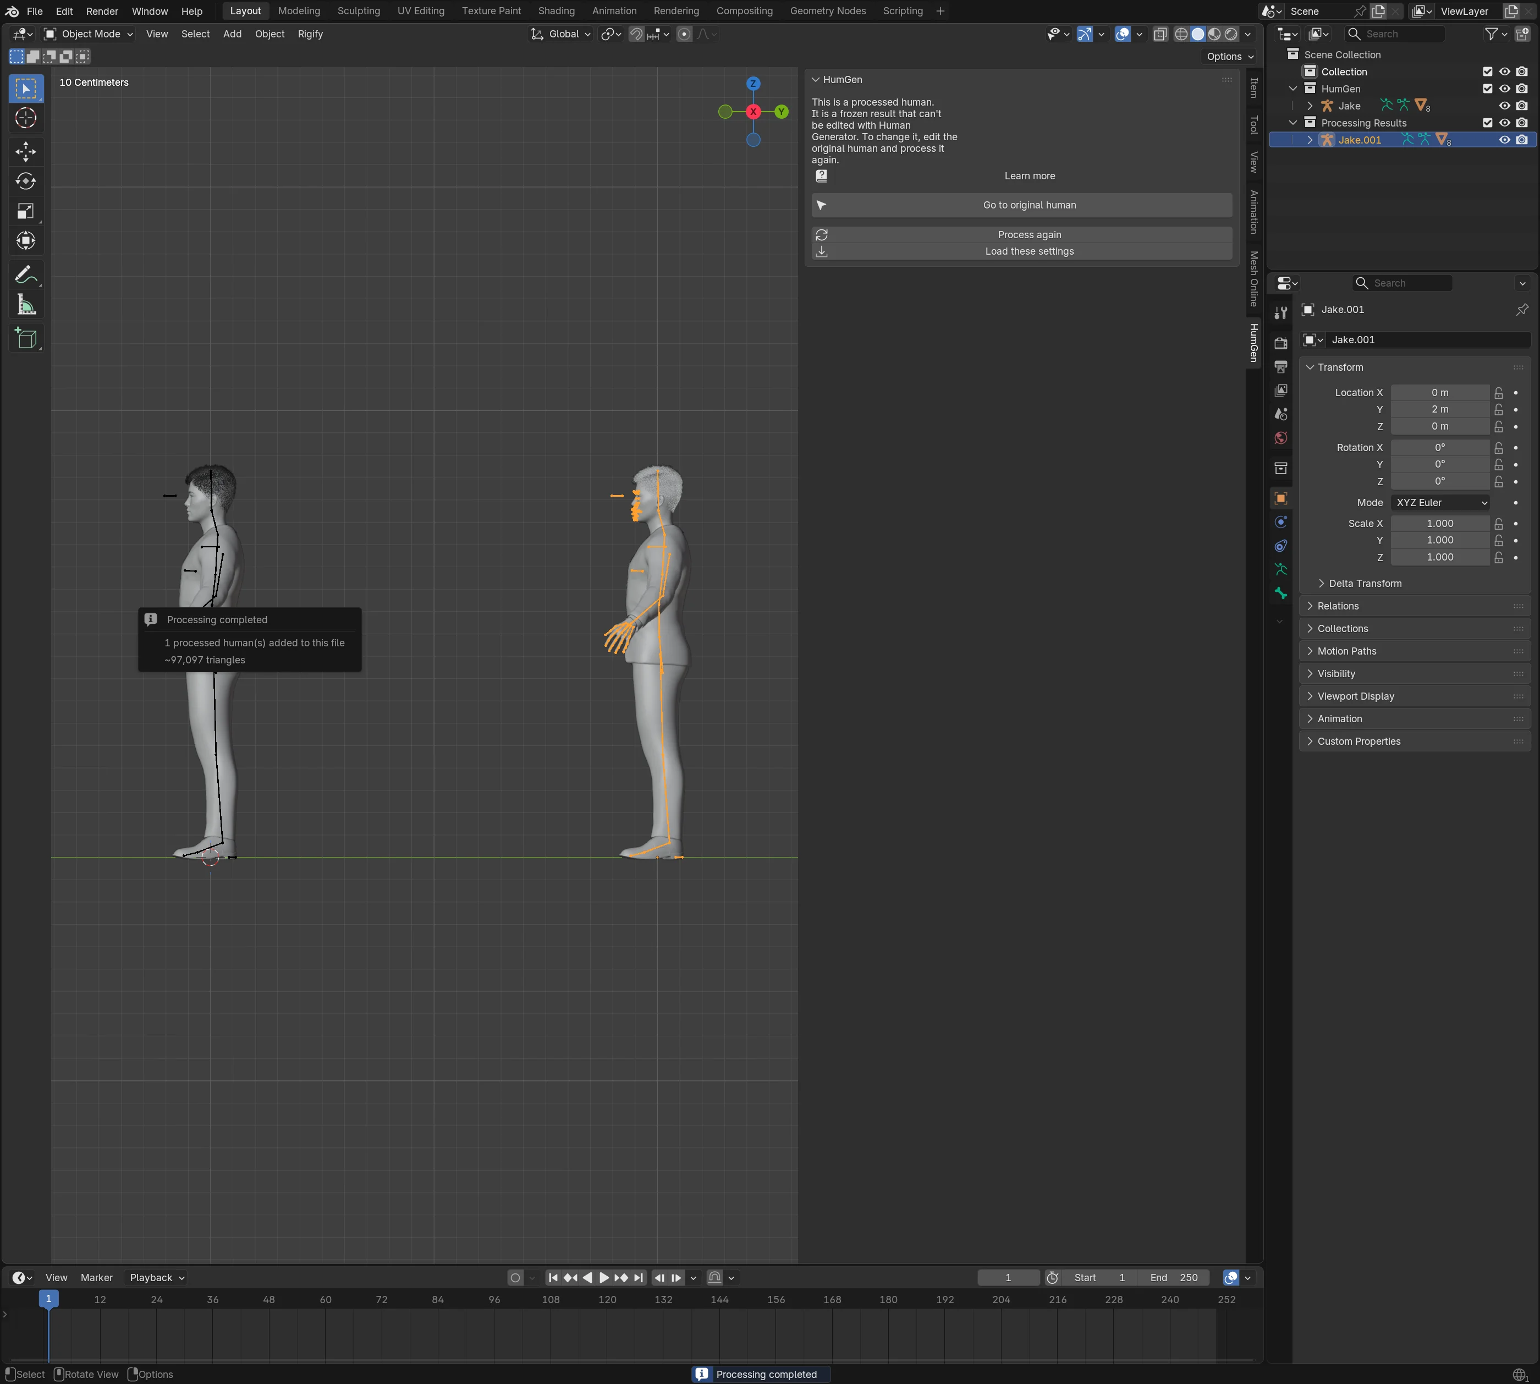The width and height of the screenshot is (1540, 1384).
Task: Select the Add Cube tool
Action: point(26,338)
